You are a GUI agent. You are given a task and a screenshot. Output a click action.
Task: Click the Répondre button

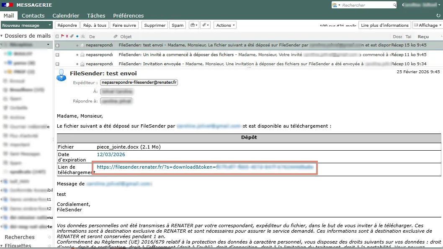coord(67,25)
